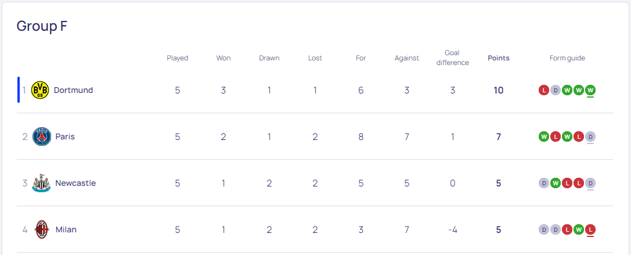631x255 pixels.
Task: Click the Group F heading
Action: point(42,26)
